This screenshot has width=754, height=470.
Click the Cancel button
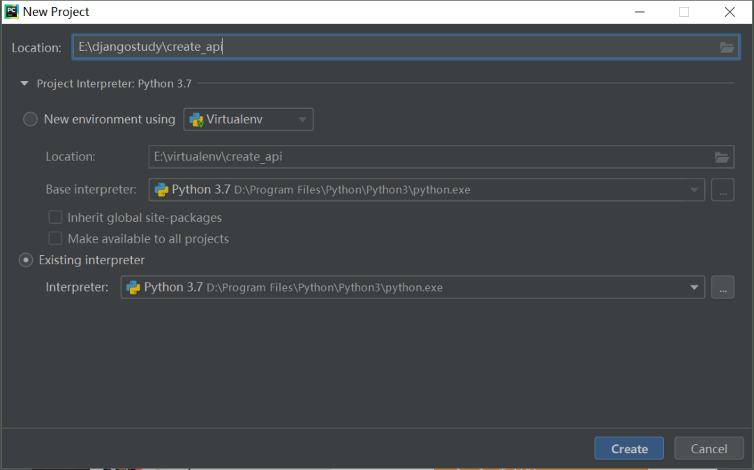pos(709,448)
